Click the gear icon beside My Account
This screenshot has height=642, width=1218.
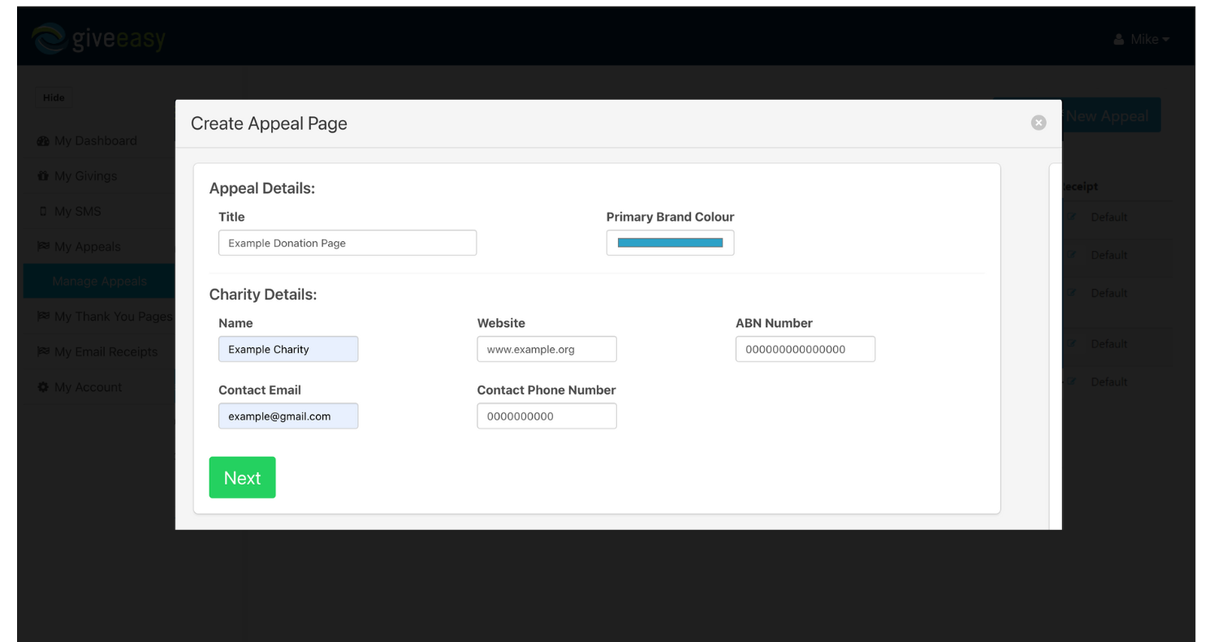tap(42, 387)
